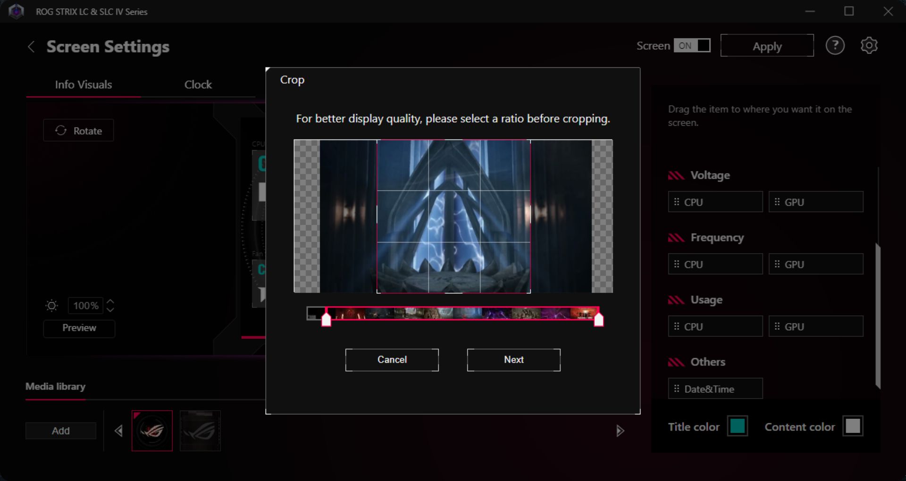Click the top-right crop corner handle
This screenshot has width=906, height=481.
(x=530, y=141)
